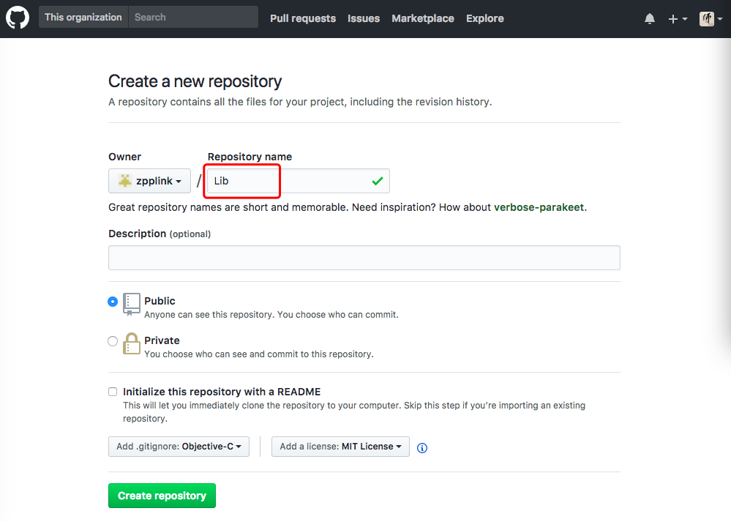Screen dimensions: 731x522
Task: Enable Initialize this repository with a README
Action: [x=113, y=392]
